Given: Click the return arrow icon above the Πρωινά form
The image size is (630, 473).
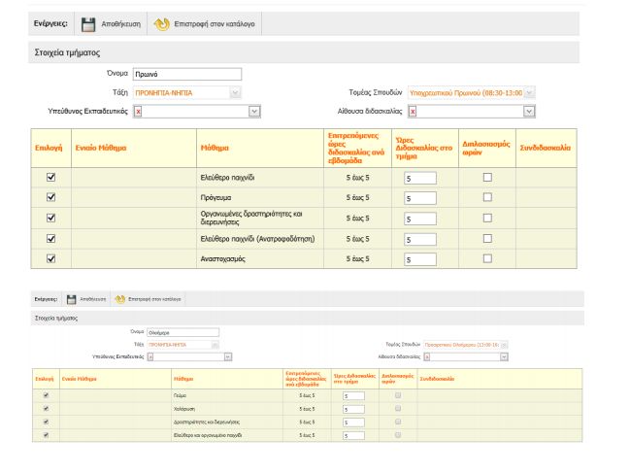Looking at the screenshot, I should click(161, 24).
